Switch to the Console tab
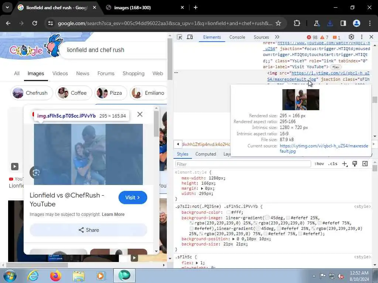Image resolution: width=378 pixels, height=283 pixels. click(237, 37)
